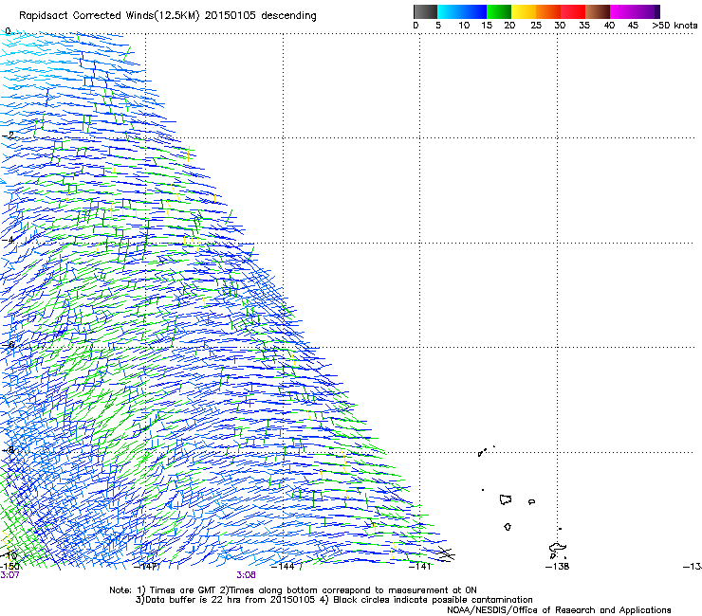Click the 'NOAA/NESDIS/Office of Research and Applications' credit

(559, 610)
